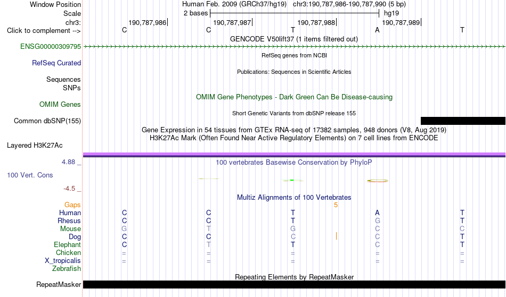Click the Sequences track label

tap(63, 80)
